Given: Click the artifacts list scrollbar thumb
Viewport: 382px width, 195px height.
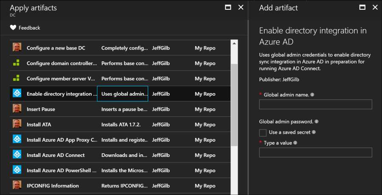Looking at the screenshot, I should pyautogui.click(x=234, y=105).
